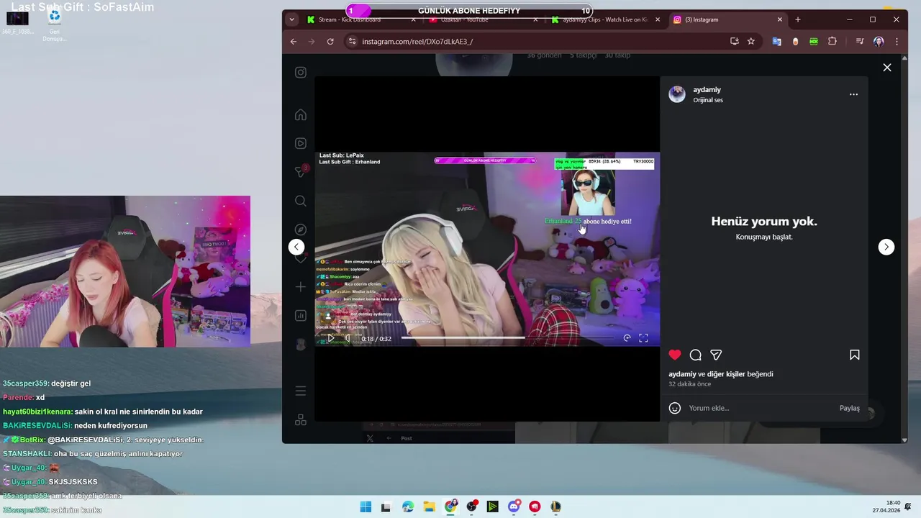Open OBS Studio from taskbar

471,506
